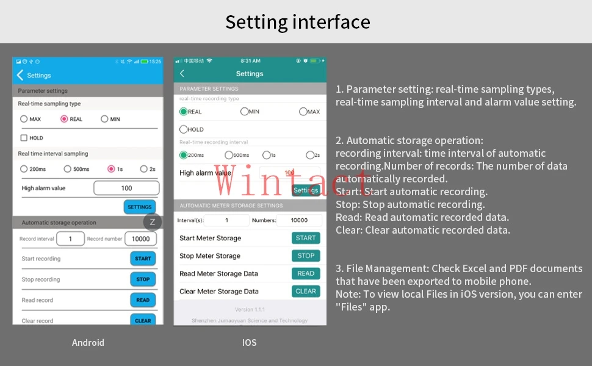Tap iOS status bar Wi-Fi icon
Viewport: 592px width, 366px height.
pyautogui.click(x=209, y=61)
